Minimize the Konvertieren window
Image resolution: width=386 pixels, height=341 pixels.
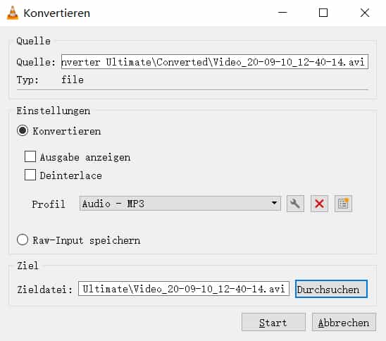(x=282, y=13)
